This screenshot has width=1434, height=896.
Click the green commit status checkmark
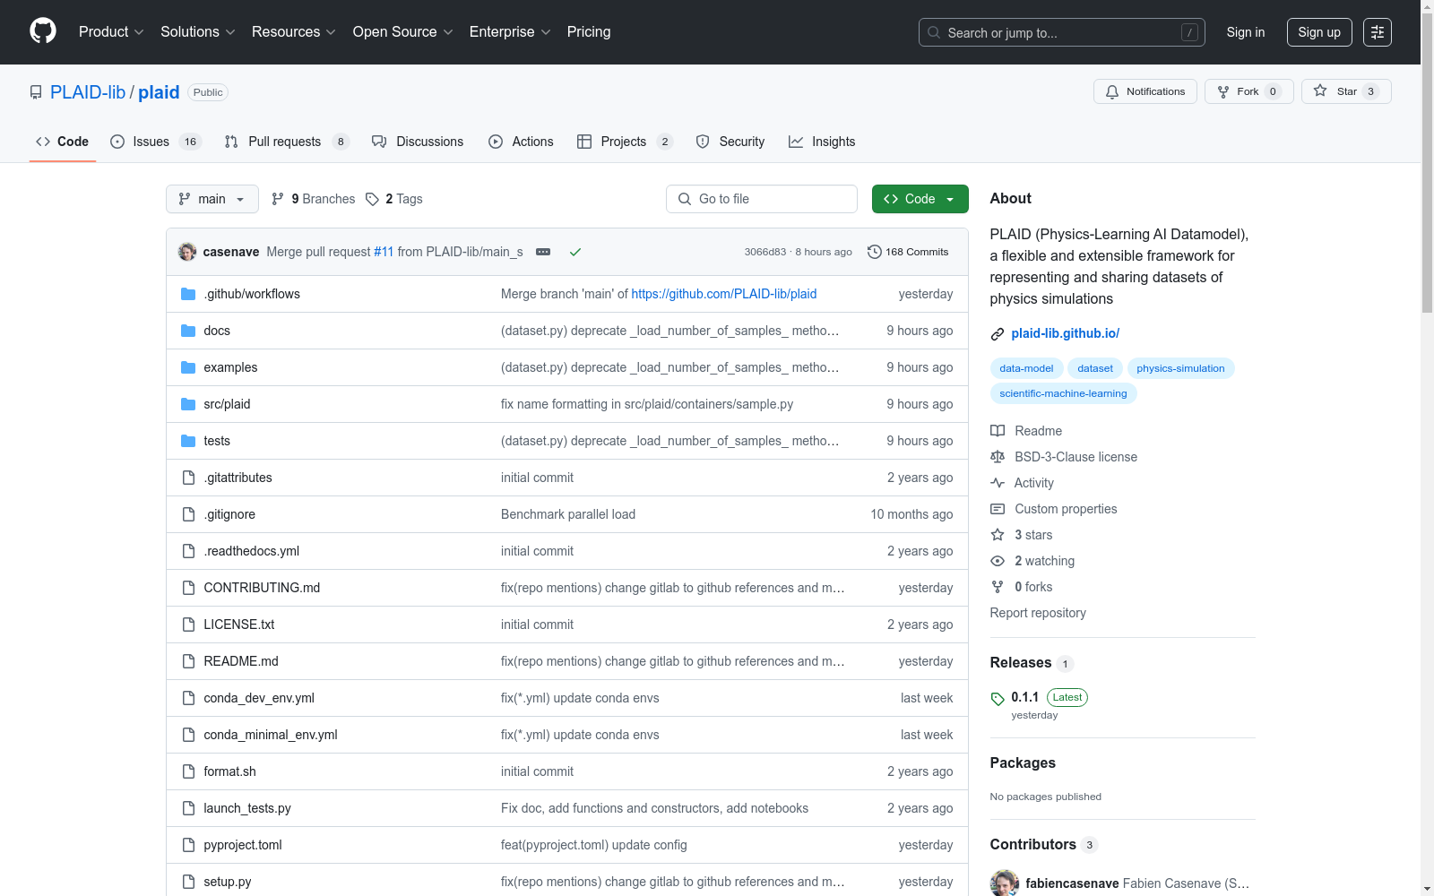[575, 252]
